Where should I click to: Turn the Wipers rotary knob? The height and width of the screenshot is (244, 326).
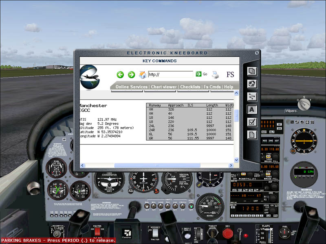click(303, 105)
